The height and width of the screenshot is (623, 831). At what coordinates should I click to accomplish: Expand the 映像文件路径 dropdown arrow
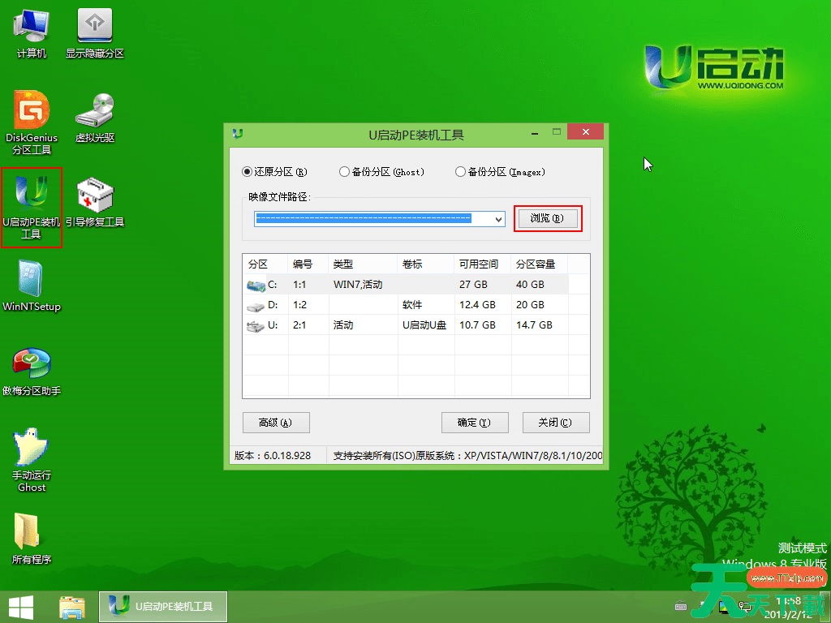[498, 219]
